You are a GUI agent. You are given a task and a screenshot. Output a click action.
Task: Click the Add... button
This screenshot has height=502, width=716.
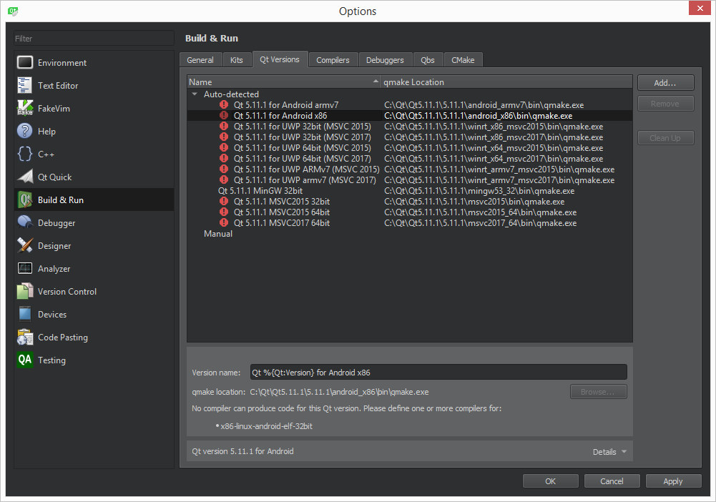click(x=665, y=83)
